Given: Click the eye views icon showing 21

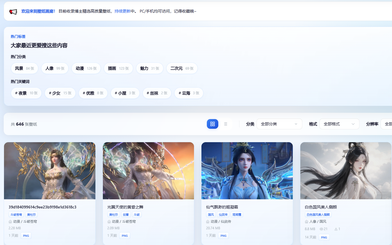Looking at the screenshot, I should coord(321,229).
